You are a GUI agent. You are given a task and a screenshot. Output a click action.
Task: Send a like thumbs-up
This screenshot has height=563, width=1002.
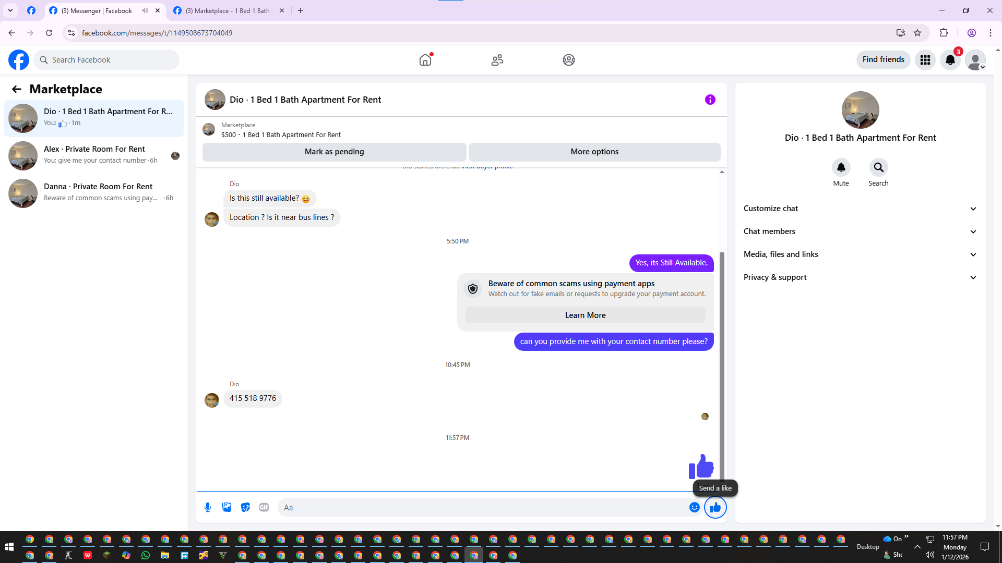[x=715, y=507]
